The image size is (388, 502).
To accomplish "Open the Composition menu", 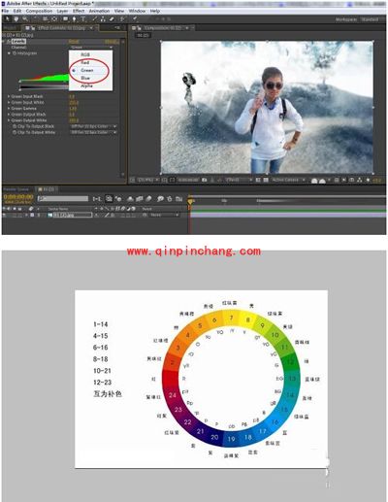I will point(39,11).
